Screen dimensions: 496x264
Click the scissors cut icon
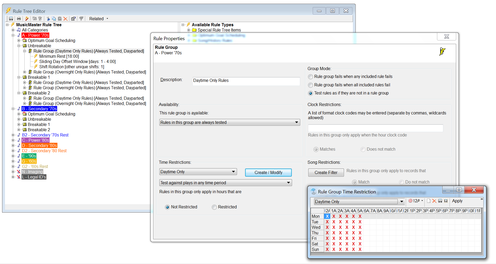[x=48, y=19]
